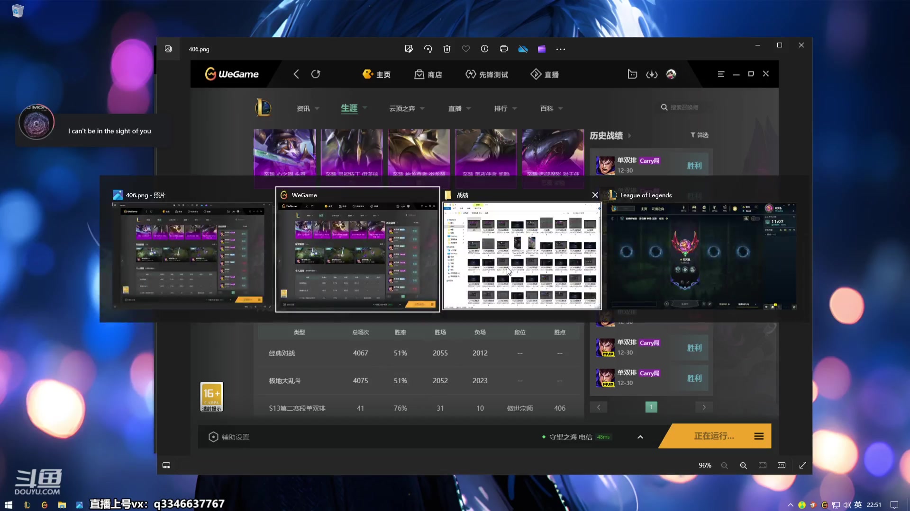This screenshot has height=511, width=910.
Task: Open the three-dot See more menu
Action: 561,49
